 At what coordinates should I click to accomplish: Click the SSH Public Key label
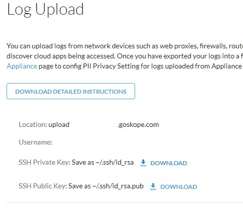(x=43, y=186)
